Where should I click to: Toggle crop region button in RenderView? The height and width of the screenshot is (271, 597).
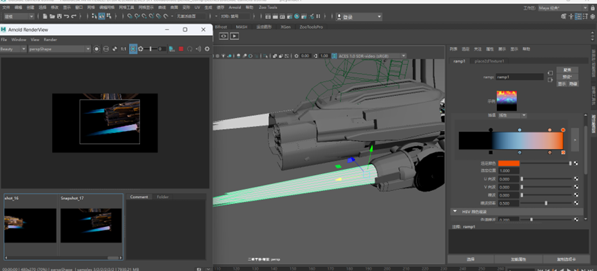tap(133, 49)
